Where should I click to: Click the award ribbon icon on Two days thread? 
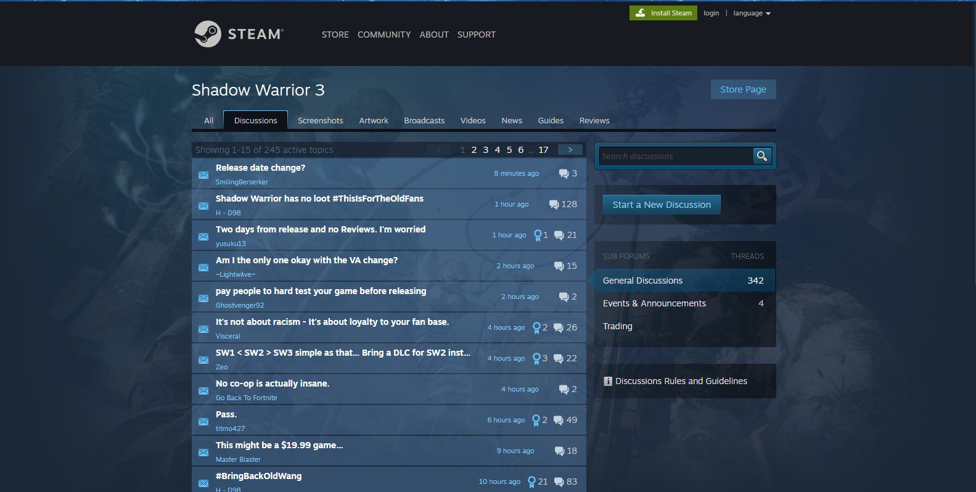click(x=538, y=236)
